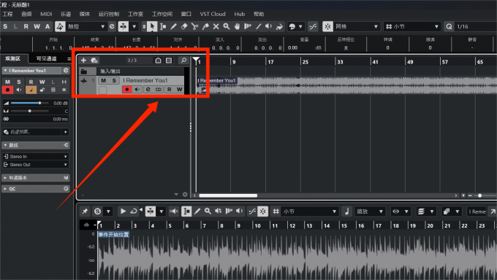Open automation mode 触控 dropdown

(x=86, y=26)
